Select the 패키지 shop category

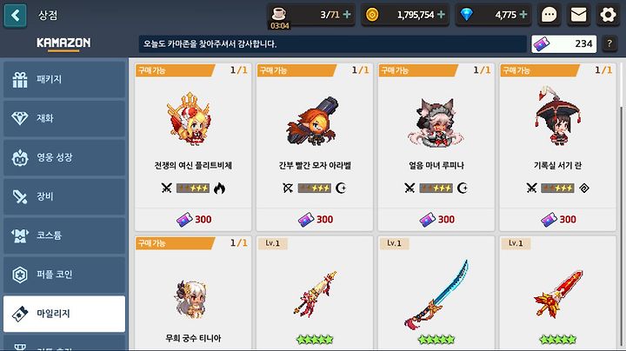tap(64, 79)
